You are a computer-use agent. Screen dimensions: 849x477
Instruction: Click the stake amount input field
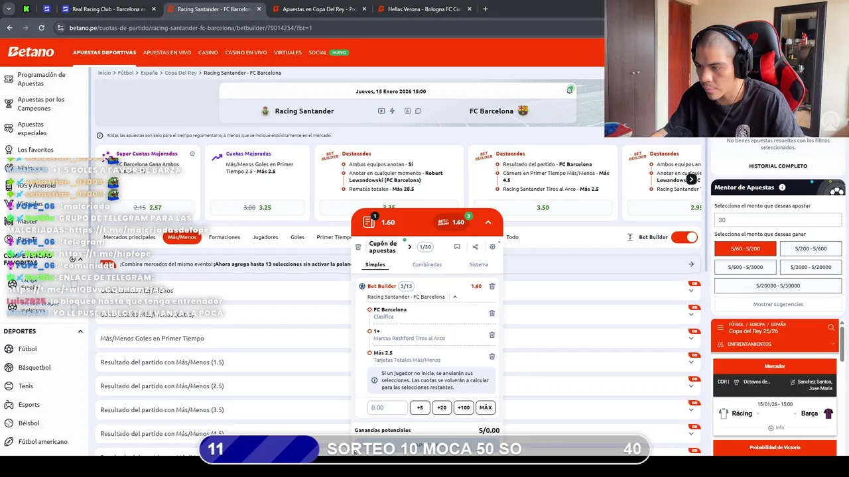coord(387,407)
